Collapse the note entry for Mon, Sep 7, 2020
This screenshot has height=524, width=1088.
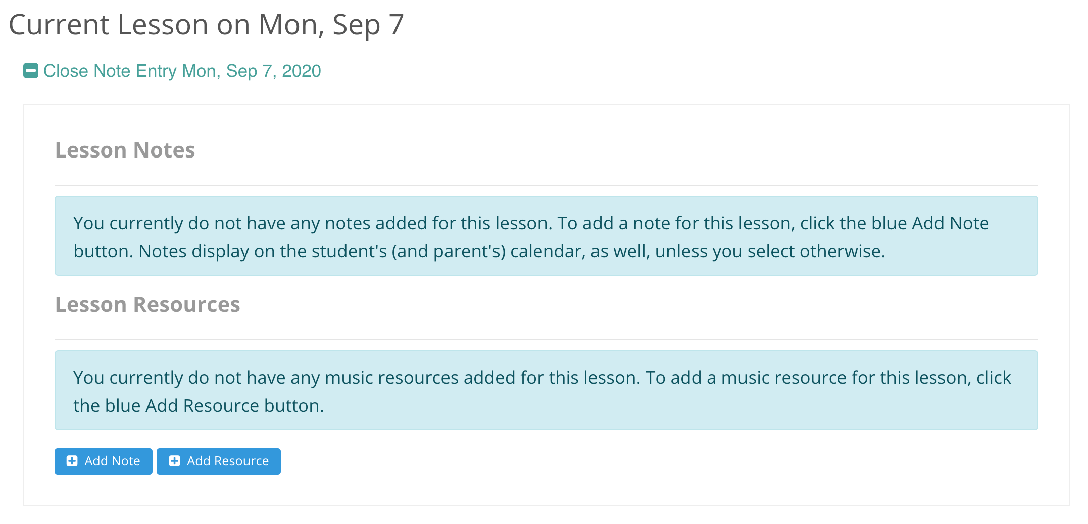[182, 71]
